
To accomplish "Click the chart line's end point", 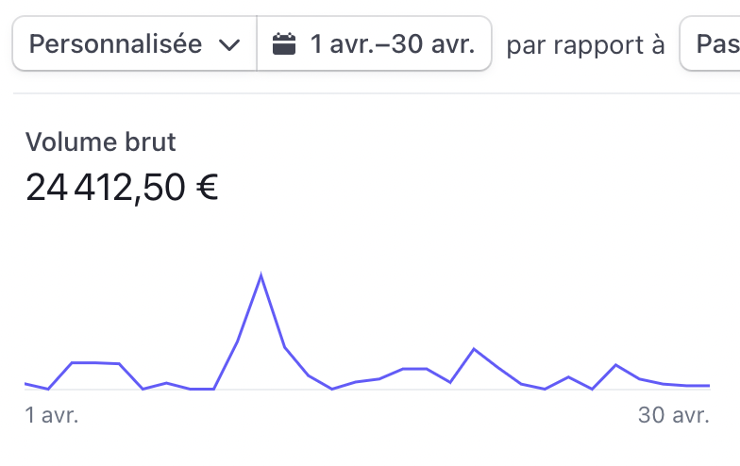I will coord(709,386).
